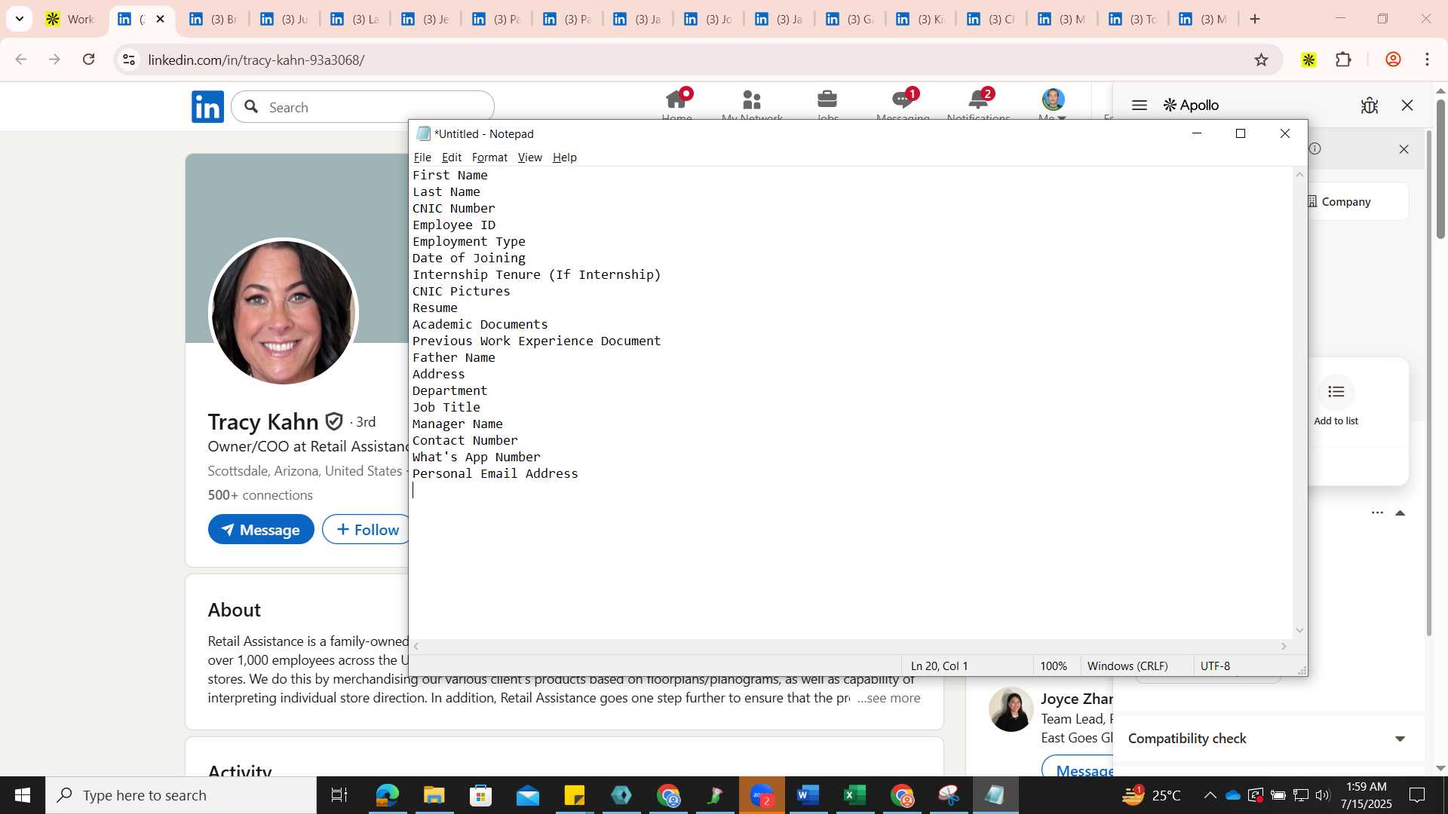The image size is (1448, 814).
Task: Click the LinkedIn logo icon
Action: point(207,107)
